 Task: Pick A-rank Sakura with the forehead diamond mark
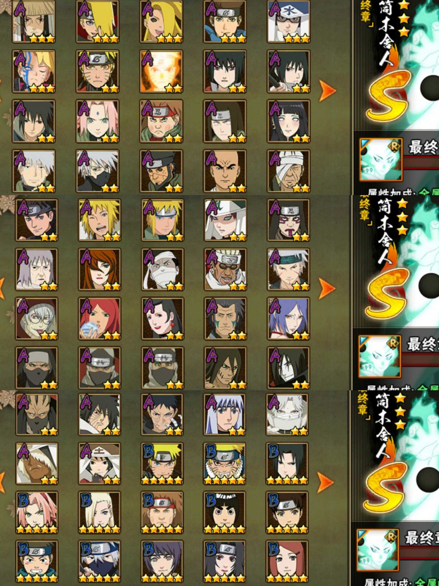[98, 121]
